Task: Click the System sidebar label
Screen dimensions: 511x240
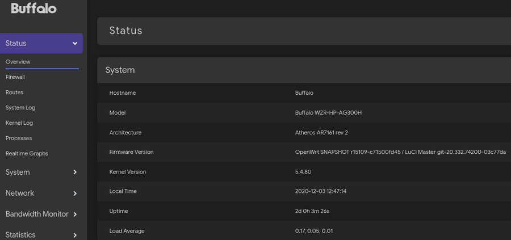Action: 18,172
